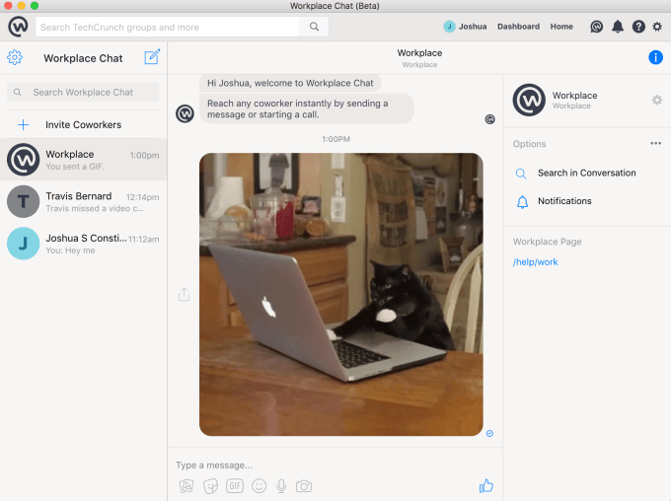Expand the Options three-dot menu
This screenshot has height=501, width=671.
[x=655, y=143]
